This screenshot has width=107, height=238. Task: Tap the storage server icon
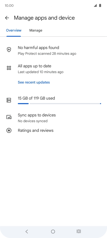point(9,100)
